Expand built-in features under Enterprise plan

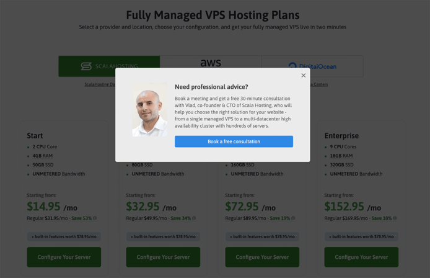coord(361,236)
